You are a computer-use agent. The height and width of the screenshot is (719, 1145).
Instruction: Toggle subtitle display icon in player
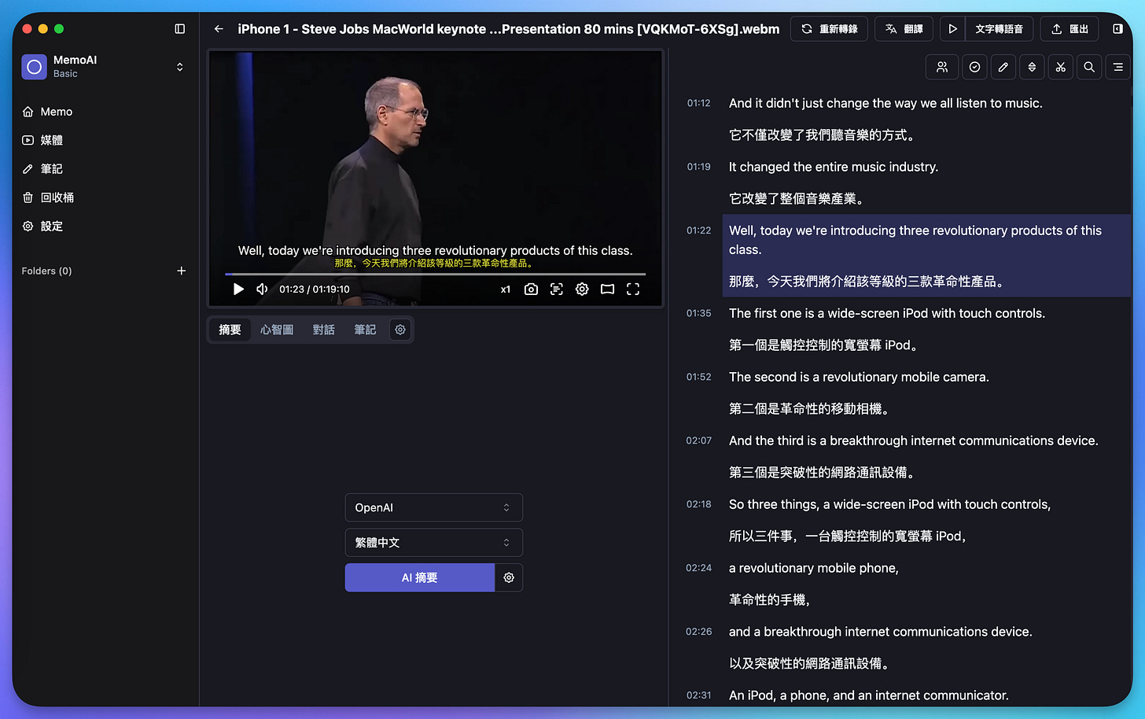(x=557, y=289)
